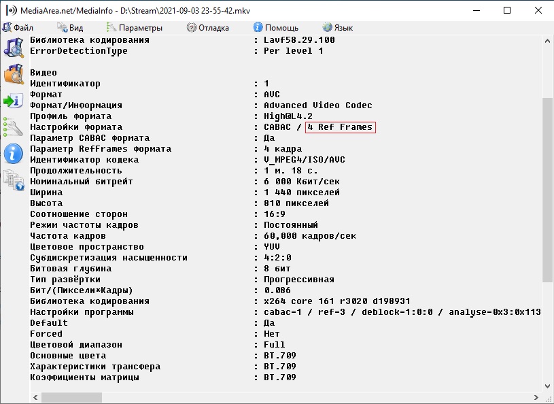Screen dimensions: 554x404
Task: Click the x264 core 161 library value
Action: [x=337, y=301]
